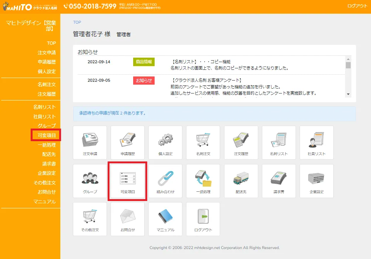Open the 可変項目 icon tile
The height and width of the screenshot is (259, 371).
coord(128,181)
